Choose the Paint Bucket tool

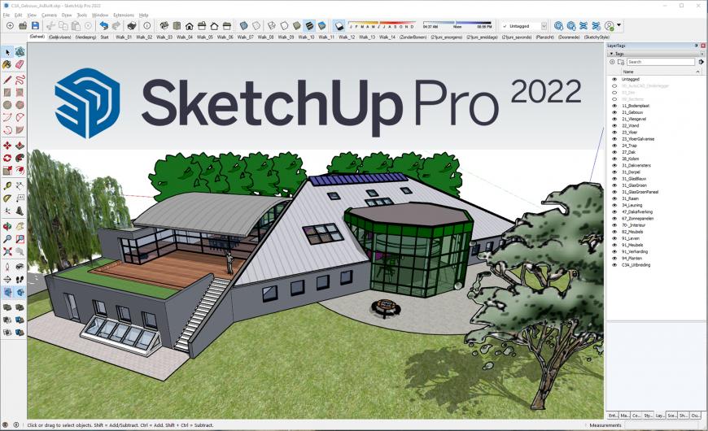click(7, 65)
